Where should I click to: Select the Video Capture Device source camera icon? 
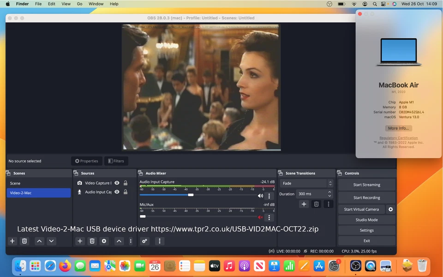point(79,183)
